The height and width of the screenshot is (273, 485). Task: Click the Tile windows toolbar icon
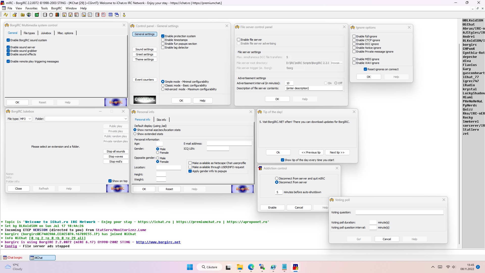(111, 15)
